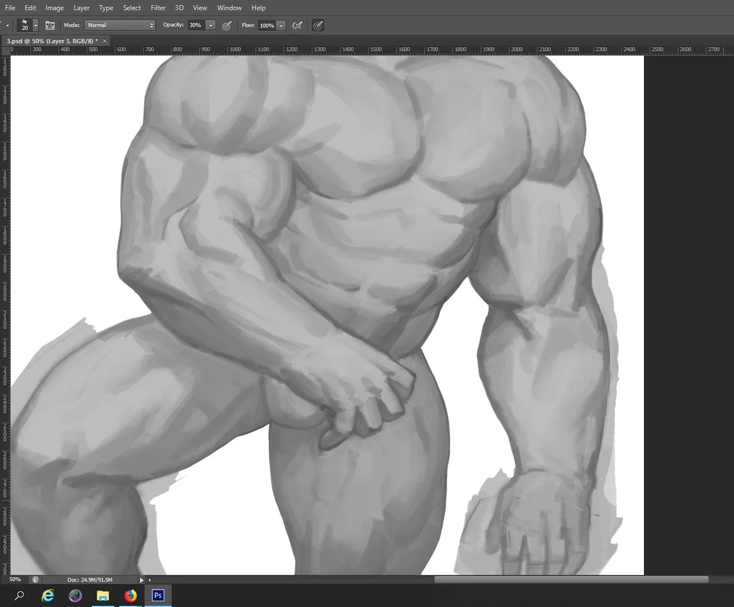The image size is (734, 607).
Task: Close the 3.psd document tab
Action: pos(104,41)
